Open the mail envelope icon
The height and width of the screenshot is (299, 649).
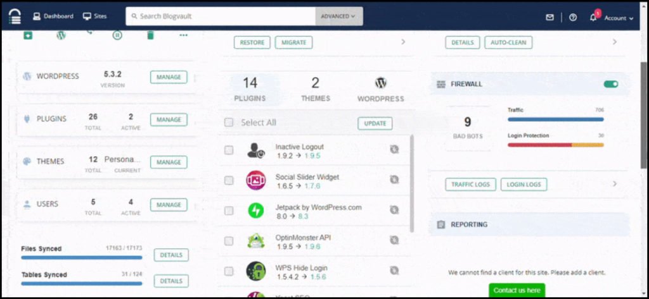pyautogui.click(x=549, y=18)
